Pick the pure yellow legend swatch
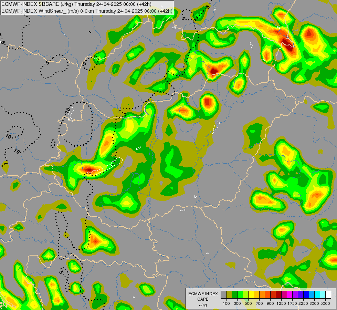Screen dimensions: 337x310 [x=251, y=295]
